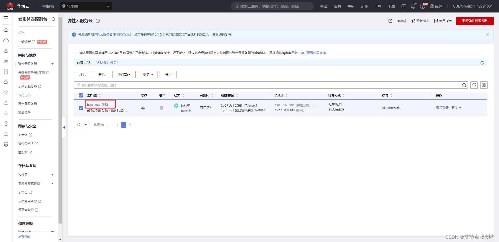Click 返回旧版 link
The image size is (499, 242).
(24, 237)
